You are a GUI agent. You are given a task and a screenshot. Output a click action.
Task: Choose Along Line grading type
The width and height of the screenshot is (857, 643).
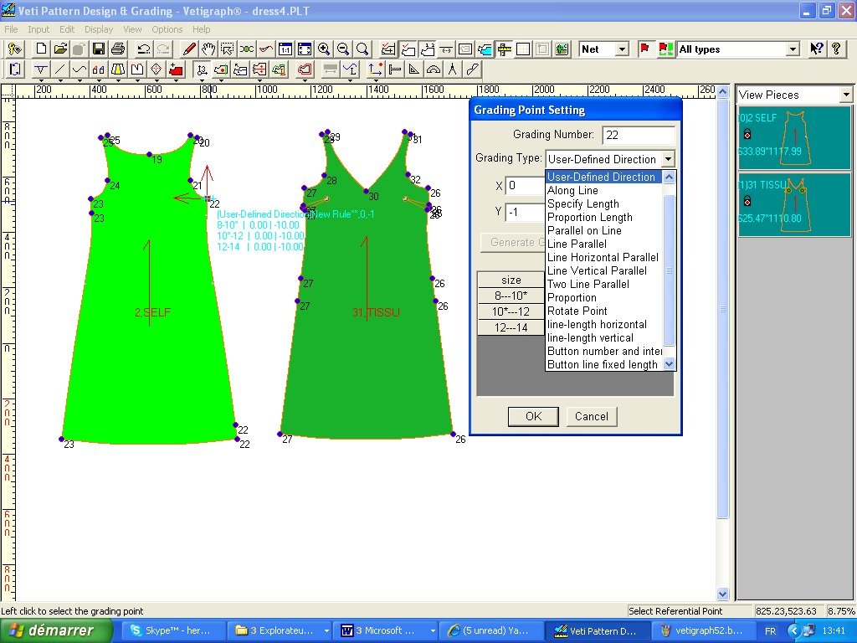[x=604, y=190]
